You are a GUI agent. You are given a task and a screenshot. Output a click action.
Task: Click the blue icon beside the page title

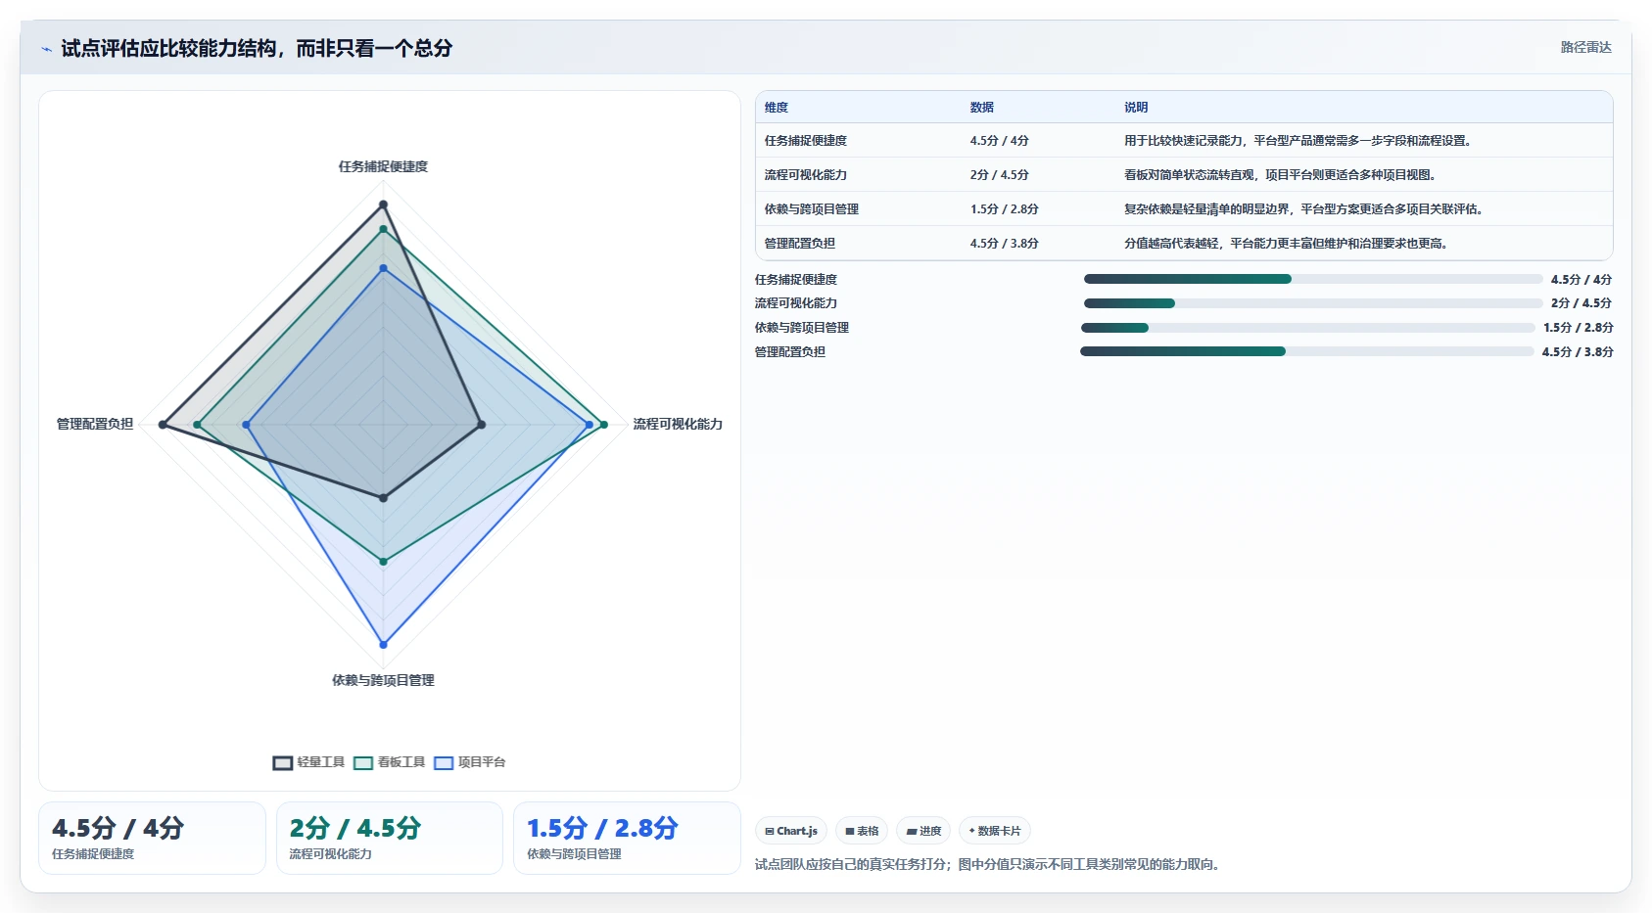pos(46,49)
